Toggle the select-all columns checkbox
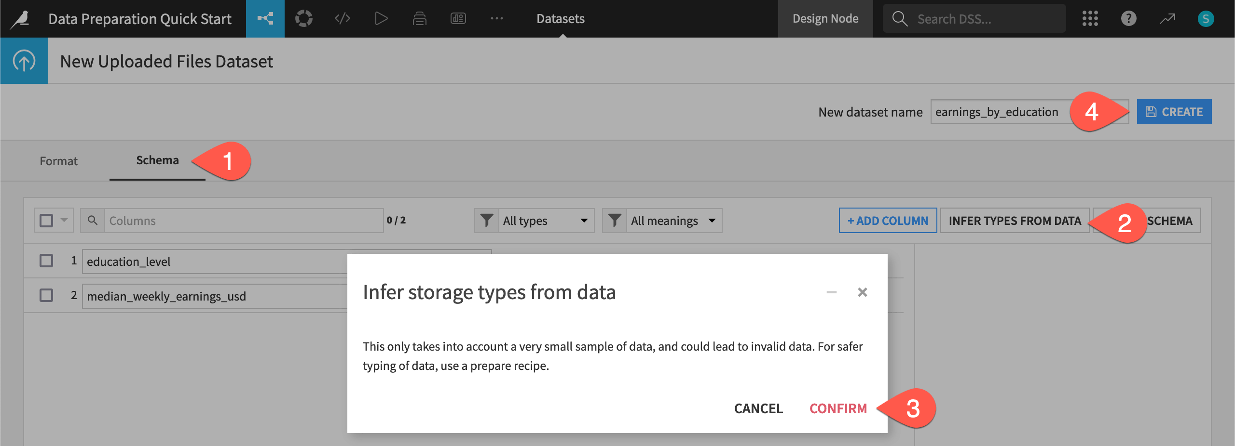Screen dimensions: 1235x446 click(46, 221)
